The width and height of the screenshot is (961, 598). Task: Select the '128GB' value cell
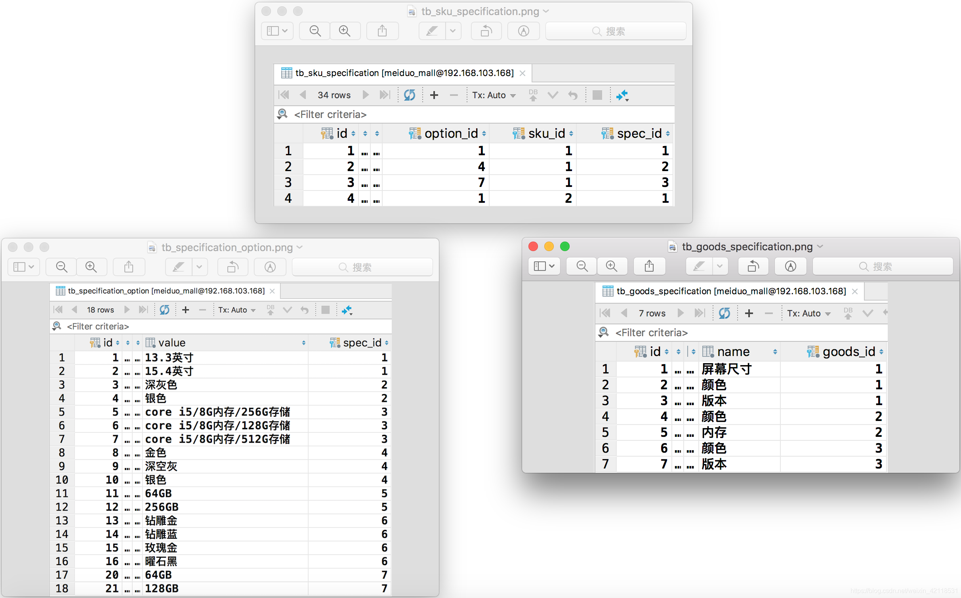(226, 588)
